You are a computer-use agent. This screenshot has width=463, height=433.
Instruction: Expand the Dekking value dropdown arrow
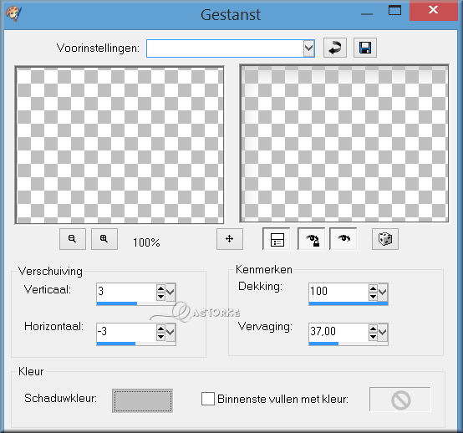(383, 292)
